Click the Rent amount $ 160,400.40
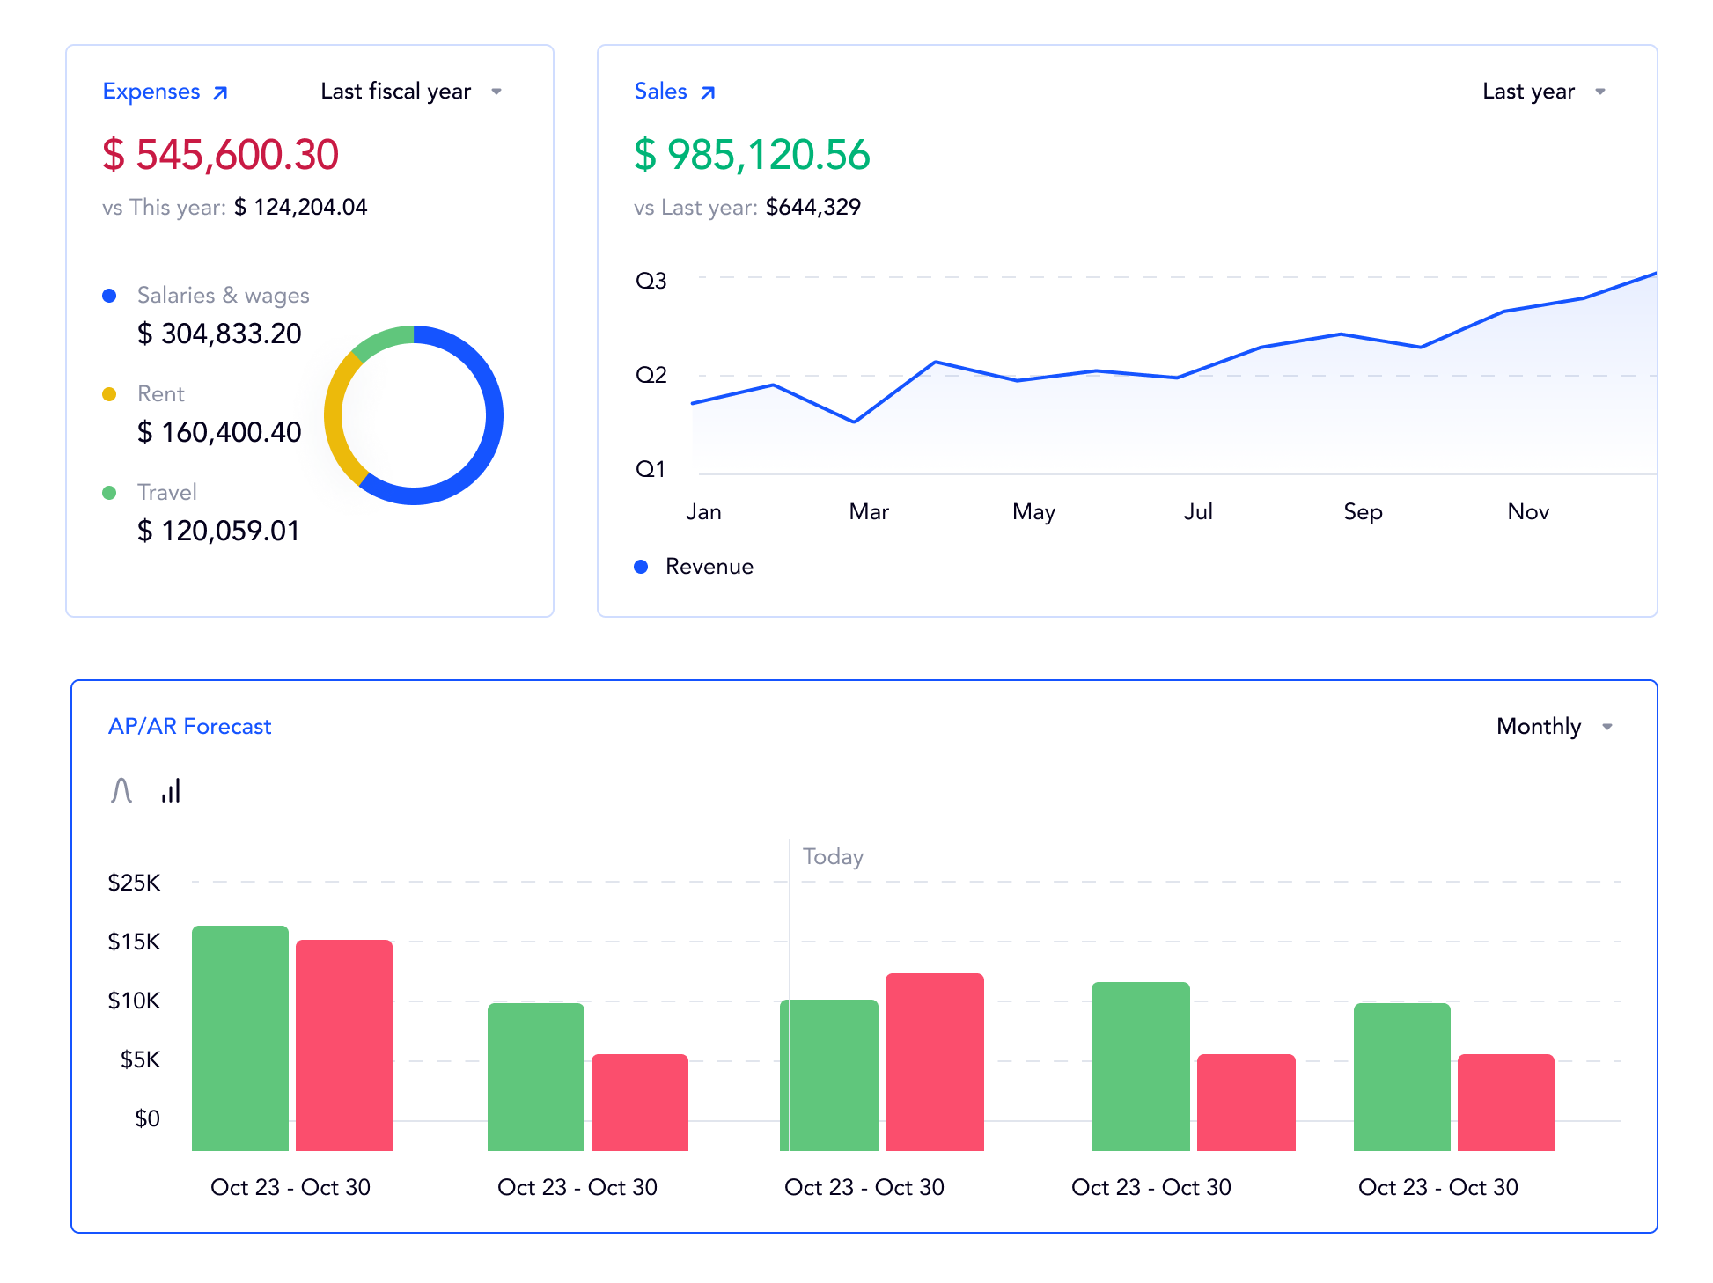The height and width of the screenshot is (1283, 1713). tap(219, 433)
